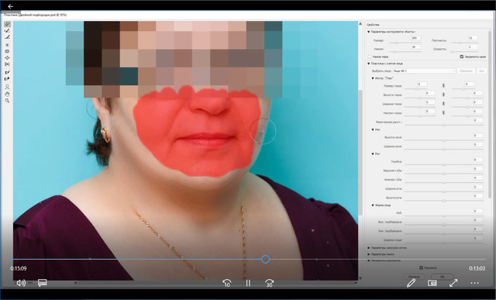Uncheck the Закрепить края checkbox
The width and height of the screenshot is (496, 300).
click(462, 57)
